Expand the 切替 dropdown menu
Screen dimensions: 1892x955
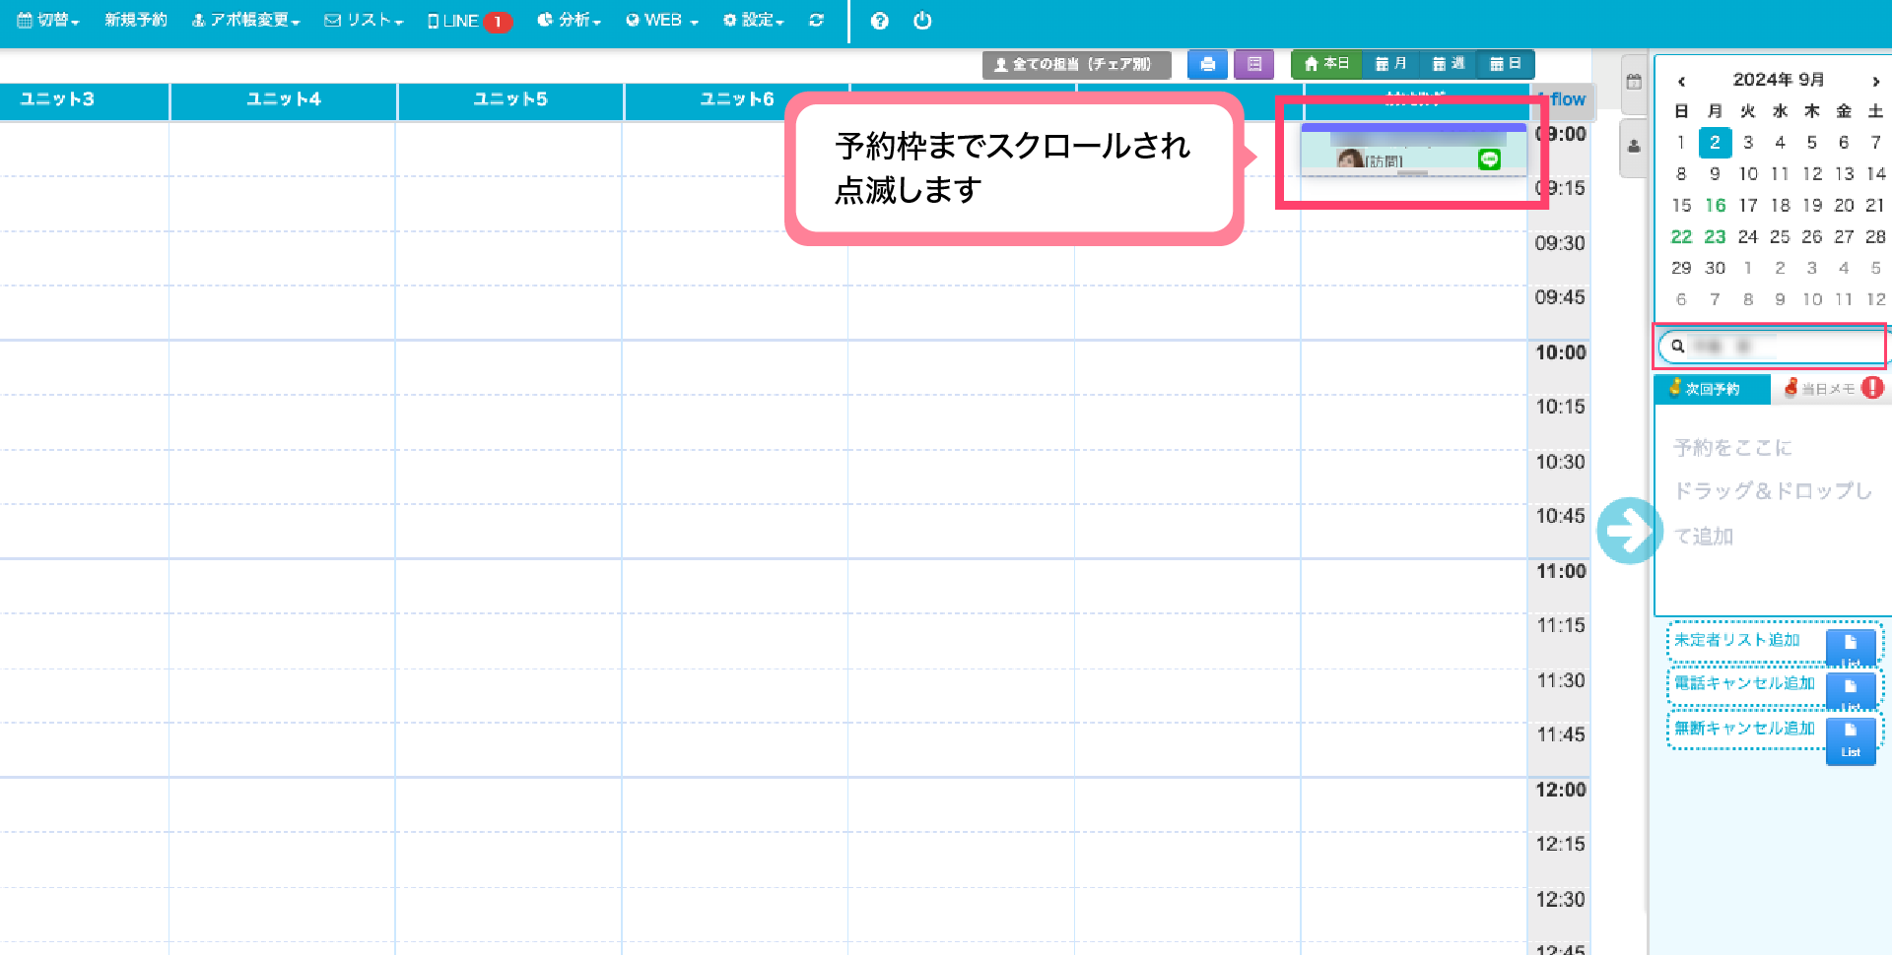[x=48, y=20]
